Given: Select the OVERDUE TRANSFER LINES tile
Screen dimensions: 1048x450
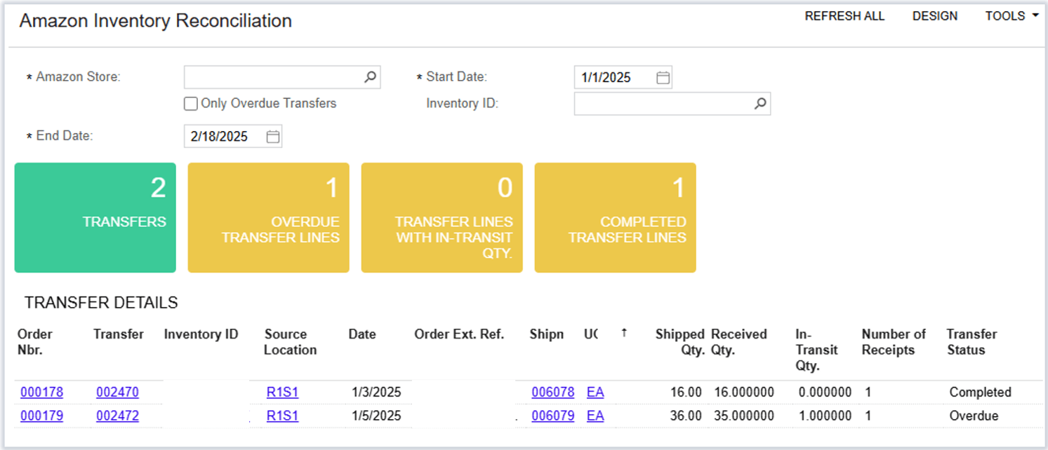Looking at the screenshot, I should (x=268, y=217).
